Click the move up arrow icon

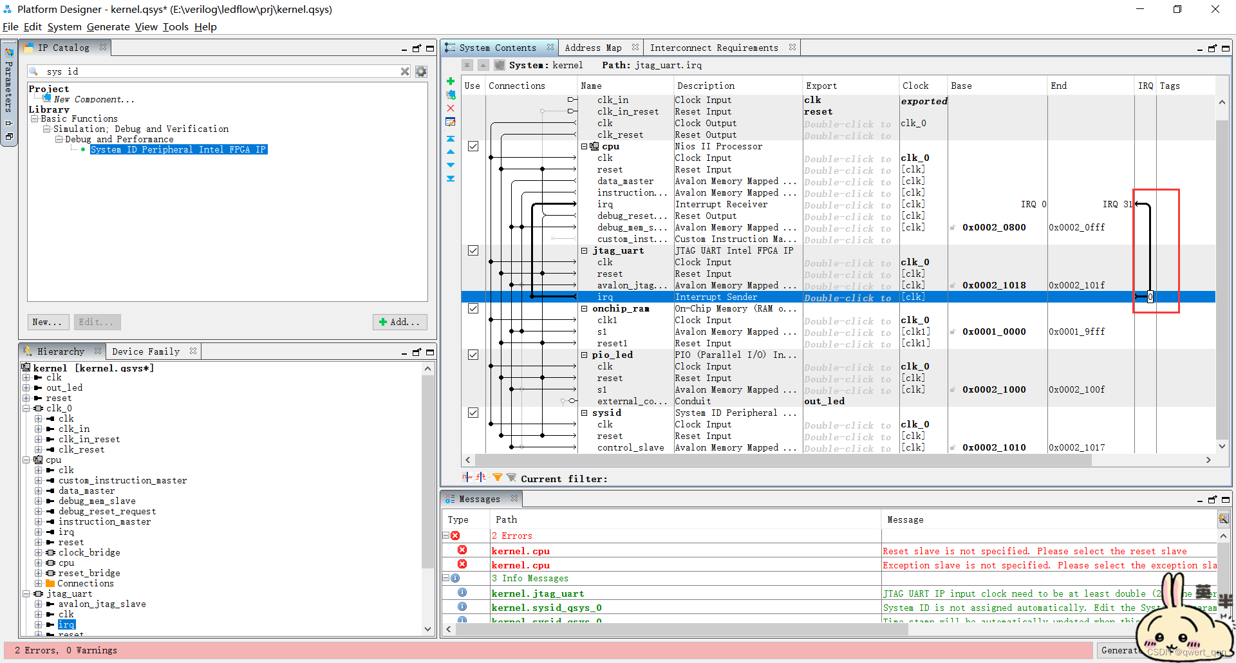point(451,152)
